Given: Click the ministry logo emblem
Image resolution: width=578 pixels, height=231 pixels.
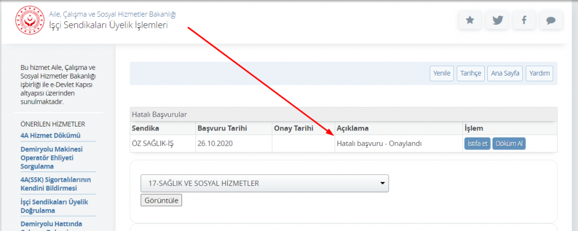Looking at the screenshot, I should click(27, 19).
